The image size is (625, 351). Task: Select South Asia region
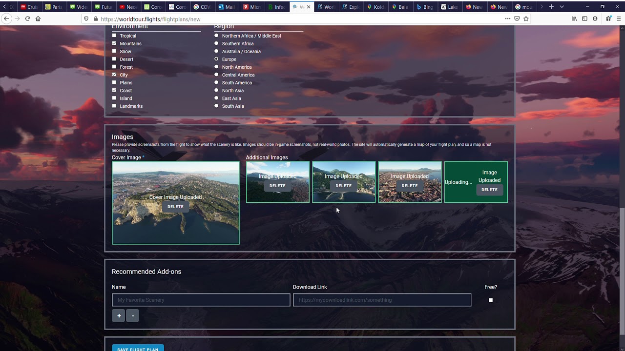click(x=216, y=106)
